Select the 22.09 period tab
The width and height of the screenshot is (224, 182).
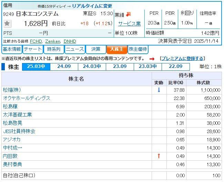pos(176,67)
